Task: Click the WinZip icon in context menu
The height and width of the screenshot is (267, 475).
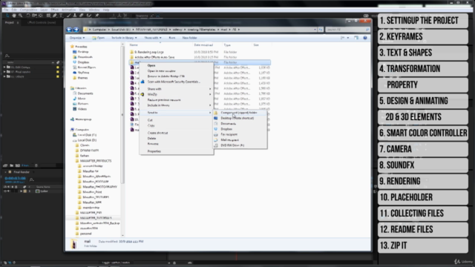Action: (x=142, y=94)
